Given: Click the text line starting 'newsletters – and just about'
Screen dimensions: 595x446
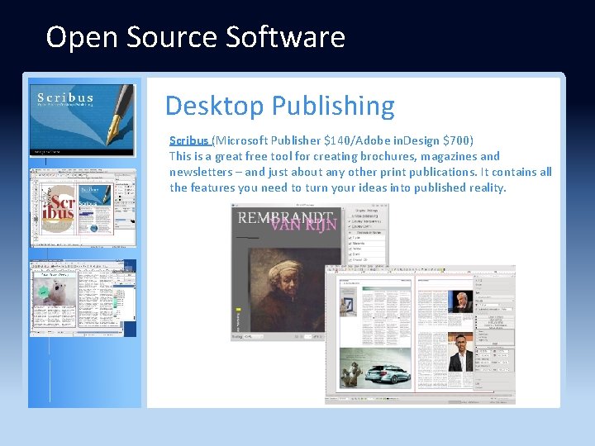Looking at the screenshot, I should pyautogui.click(x=360, y=172).
